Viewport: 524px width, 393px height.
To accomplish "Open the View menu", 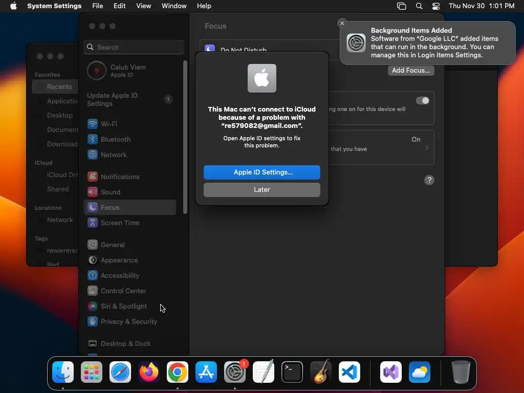I will pyautogui.click(x=144, y=6).
